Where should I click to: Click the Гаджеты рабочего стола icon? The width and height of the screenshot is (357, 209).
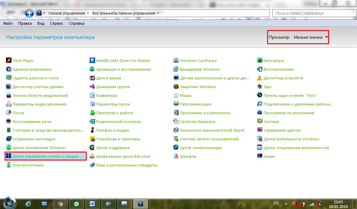point(9,78)
